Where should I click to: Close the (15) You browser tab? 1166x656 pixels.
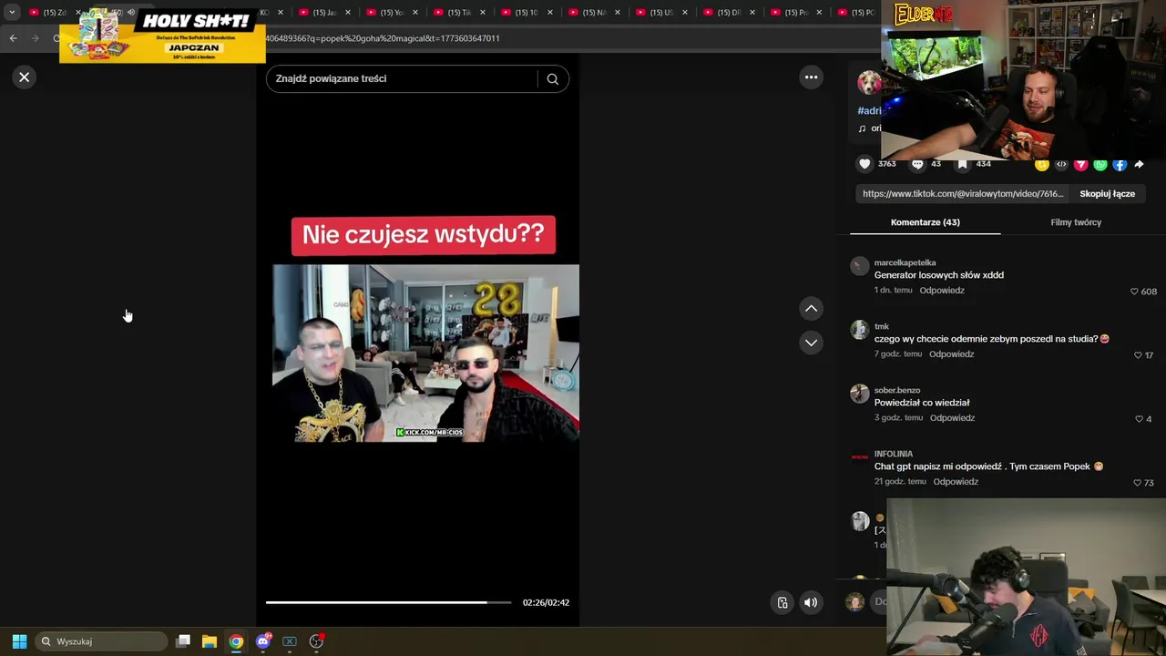coord(415,13)
